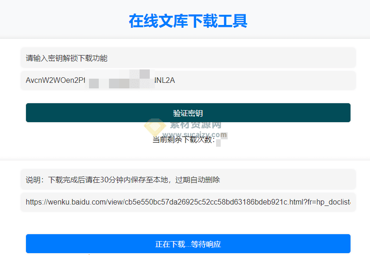
Task: Click the 在线文库 word in the page title
Action: coord(158,21)
